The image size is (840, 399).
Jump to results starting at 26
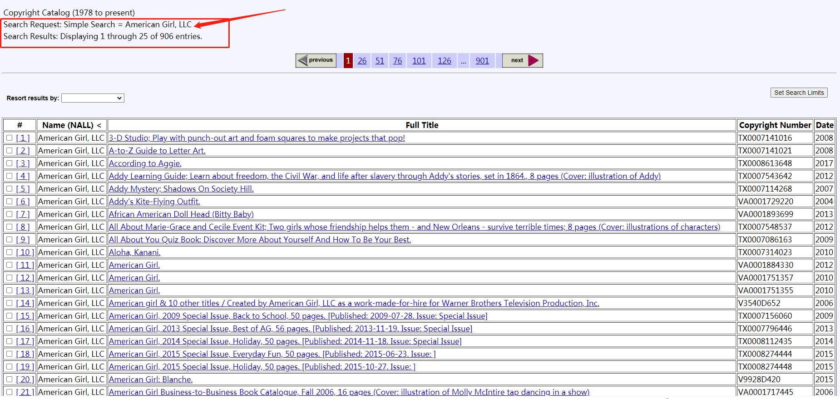(362, 61)
